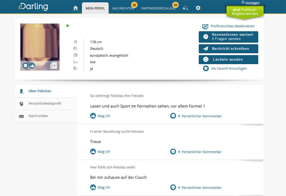The image size is (286, 196).
Task: Click Mag ich under Couch answer
Action: click(100, 188)
